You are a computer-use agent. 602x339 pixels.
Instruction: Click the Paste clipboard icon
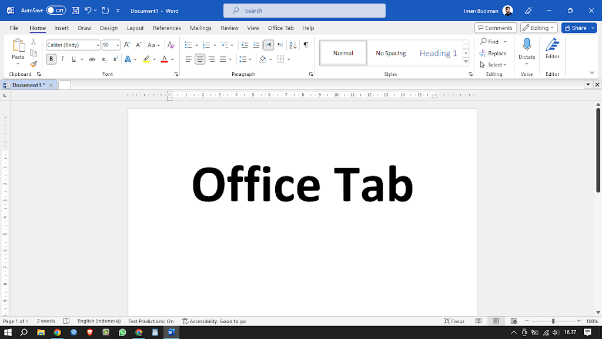click(18, 45)
